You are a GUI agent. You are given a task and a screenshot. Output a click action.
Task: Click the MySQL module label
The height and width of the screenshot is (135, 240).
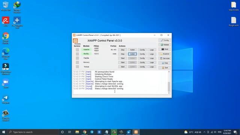[86, 54]
